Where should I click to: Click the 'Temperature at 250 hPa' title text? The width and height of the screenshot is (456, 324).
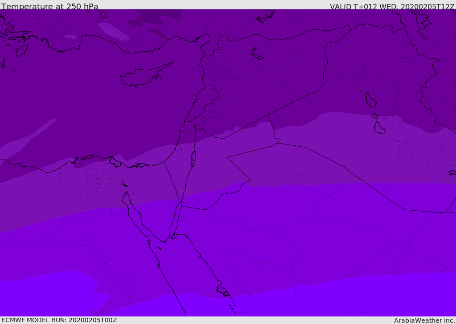(x=50, y=6)
